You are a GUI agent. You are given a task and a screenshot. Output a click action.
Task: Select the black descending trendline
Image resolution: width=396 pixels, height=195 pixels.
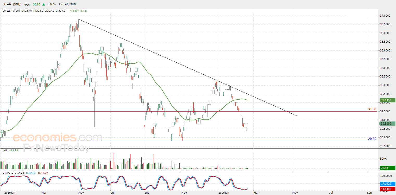[187, 67]
